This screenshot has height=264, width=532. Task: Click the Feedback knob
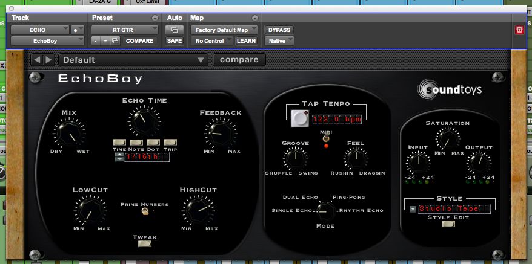221,133
